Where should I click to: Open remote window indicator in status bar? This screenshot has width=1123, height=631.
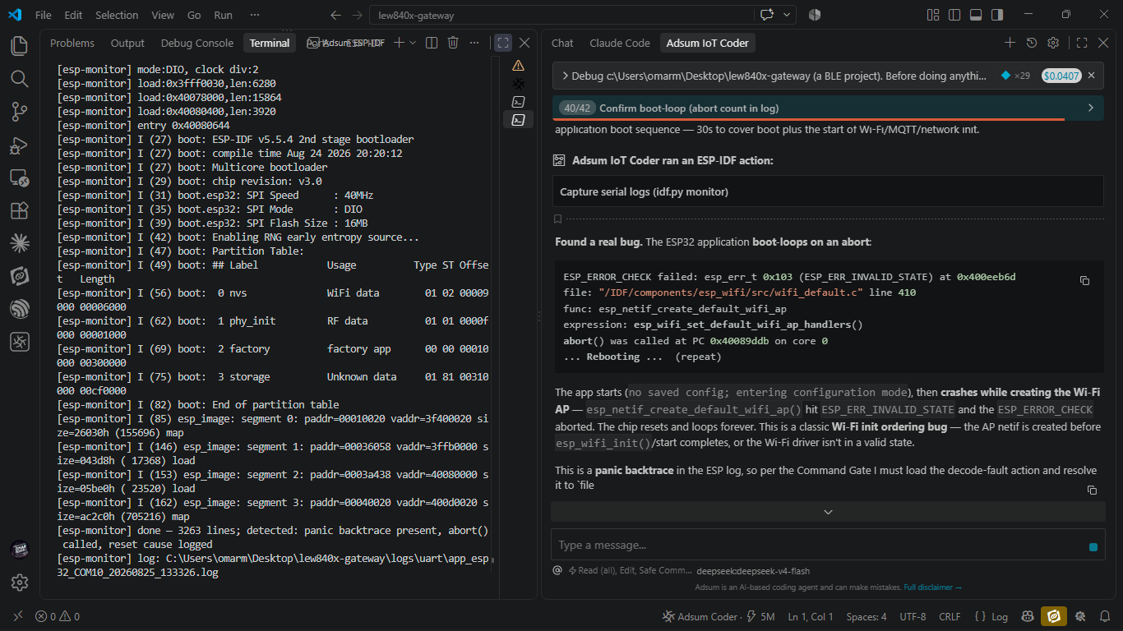(x=18, y=616)
